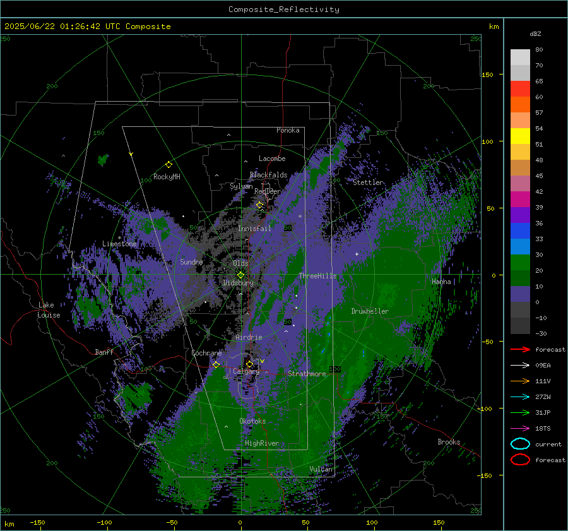
Task: Click the Drumheller city label
Action: pyautogui.click(x=370, y=311)
